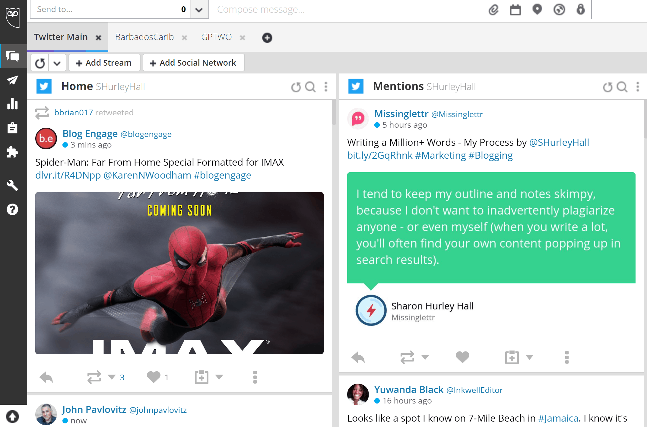Click the refresh icon in Home stream
The height and width of the screenshot is (427, 647).
pyautogui.click(x=296, y=86)
